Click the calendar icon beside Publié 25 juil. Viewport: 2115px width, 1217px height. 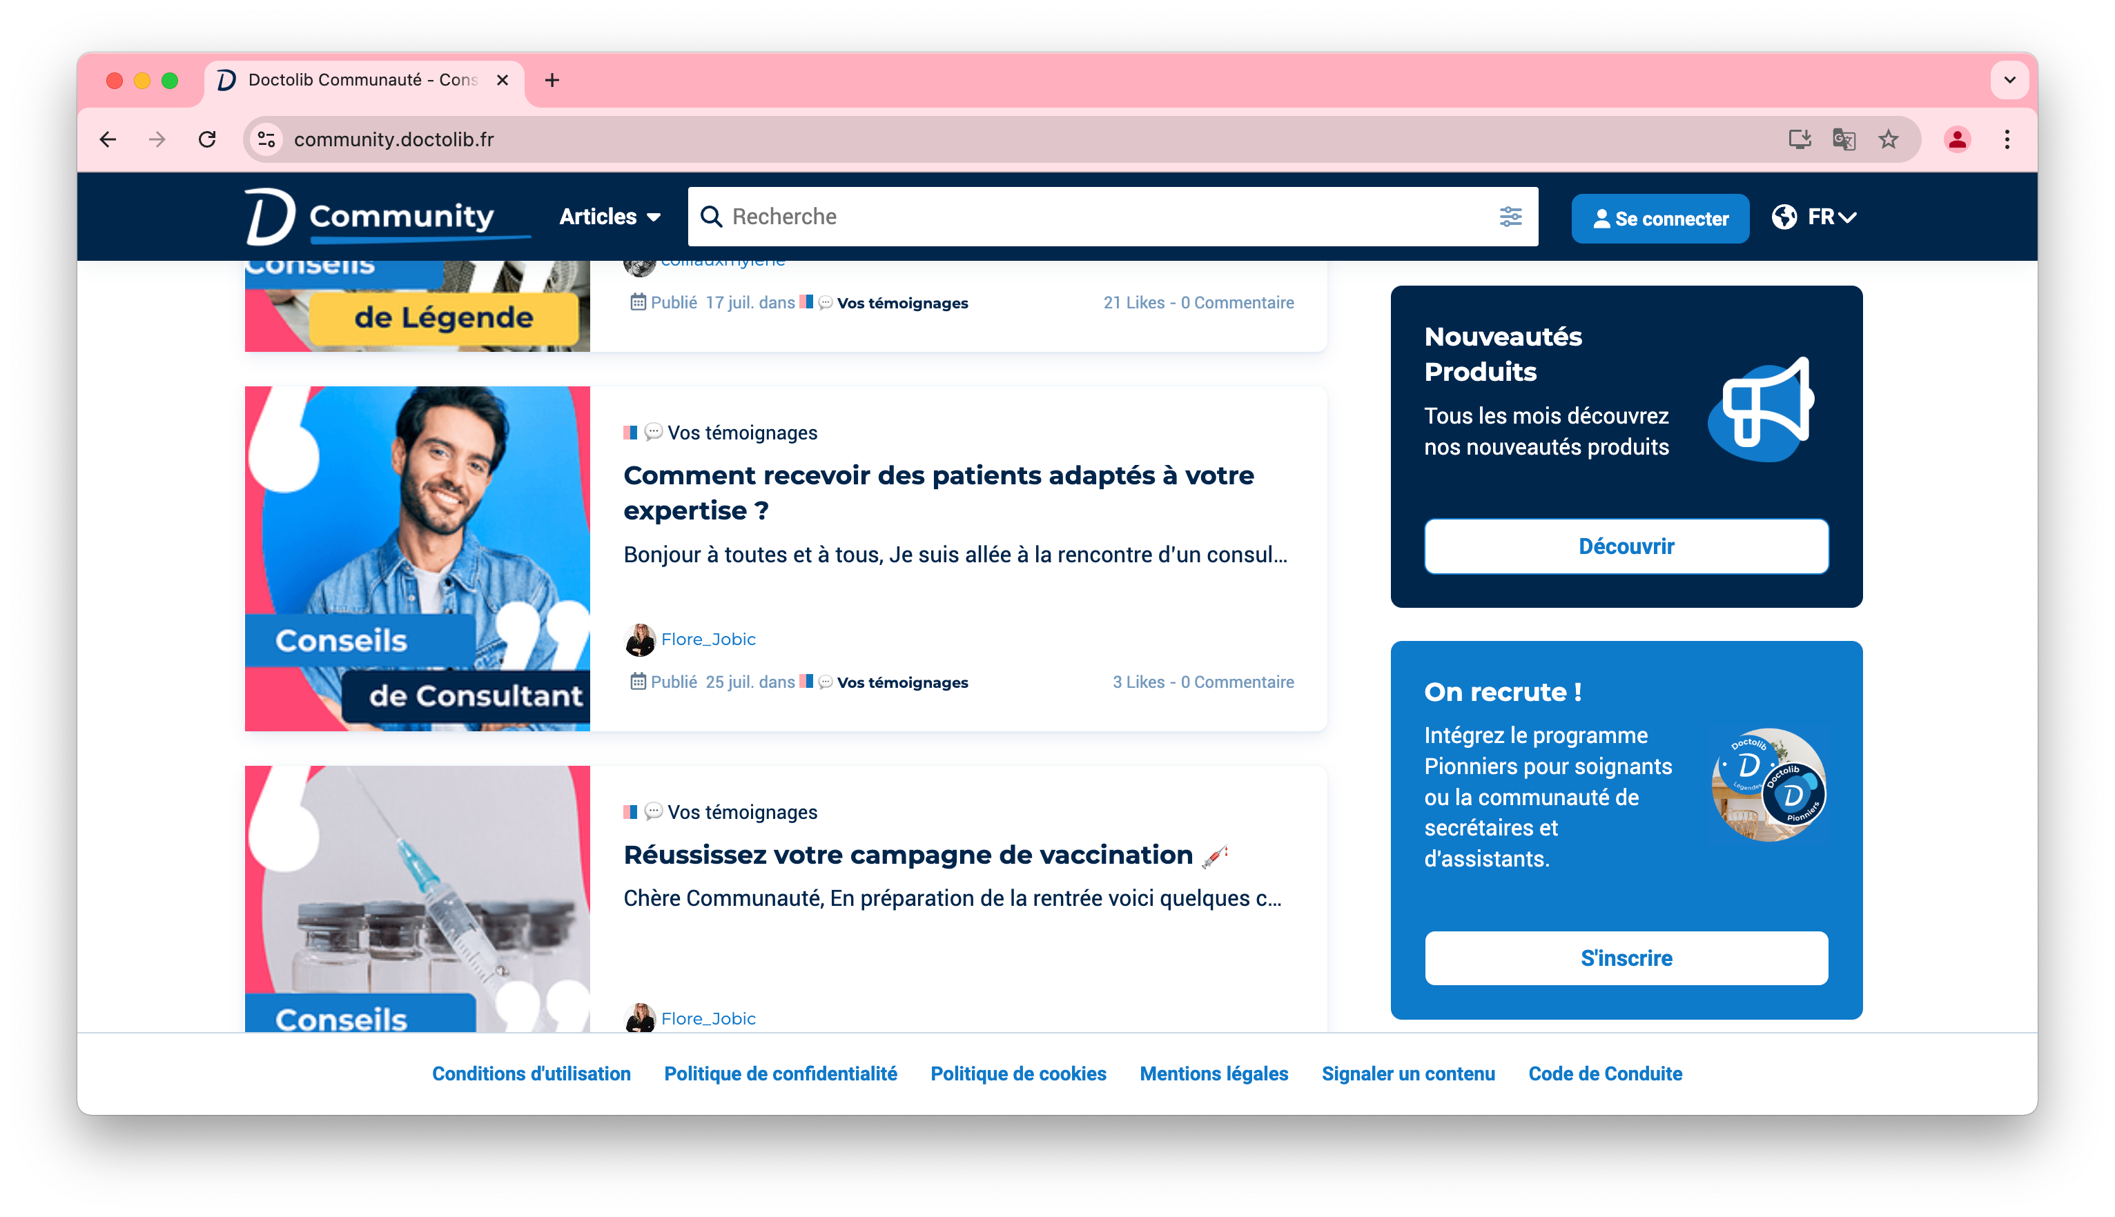tap(637, 681)
